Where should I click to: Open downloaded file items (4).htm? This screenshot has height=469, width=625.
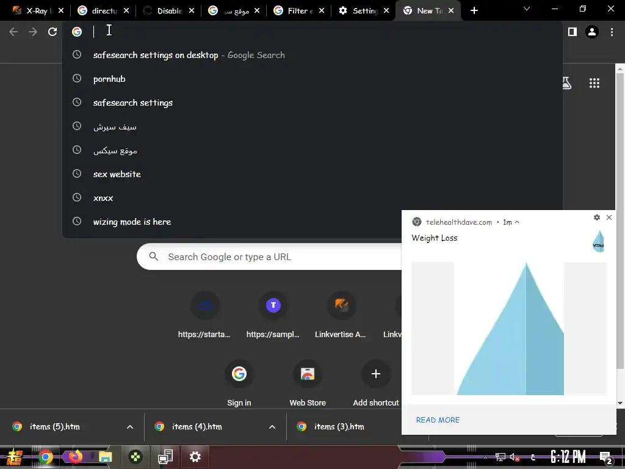click(197, 427)
